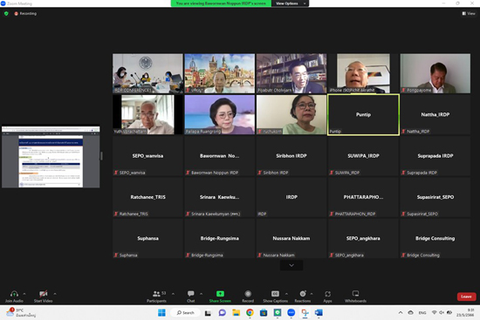Screen dimensions: 480x320
Task: Click the Ratchanee_TRIS tile name
Action: pyautogui.click(x=147, y=197)
